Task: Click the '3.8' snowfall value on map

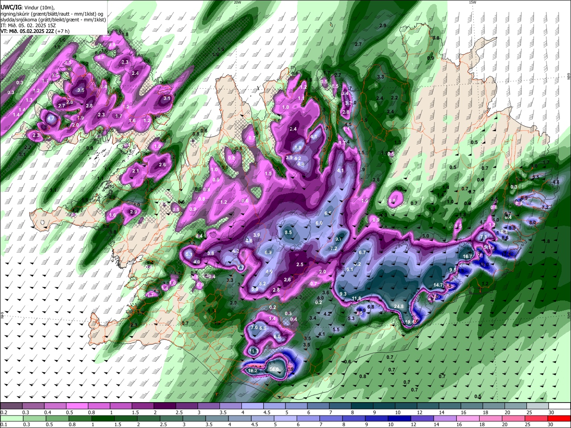Action: pos(211,253)
